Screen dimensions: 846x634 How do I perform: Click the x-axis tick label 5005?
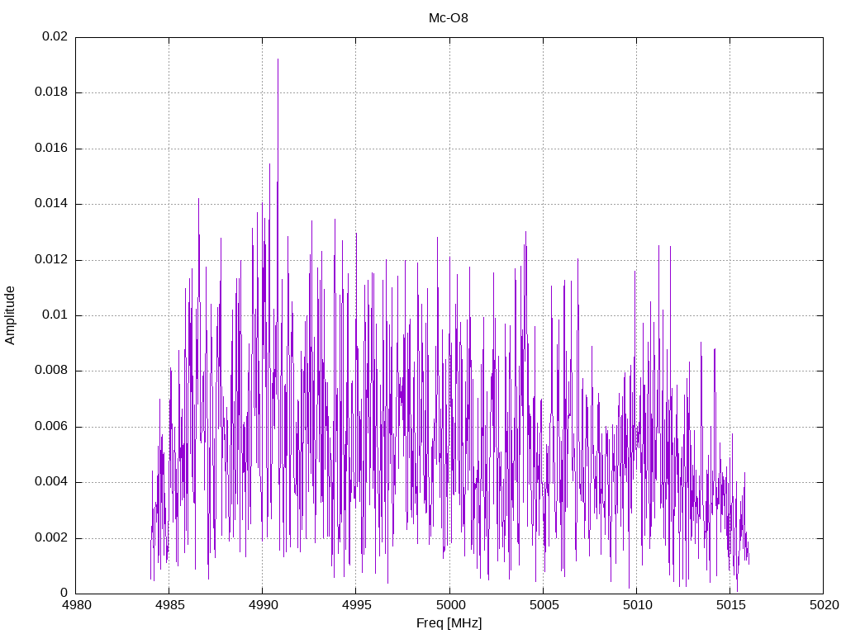(544, 605)
